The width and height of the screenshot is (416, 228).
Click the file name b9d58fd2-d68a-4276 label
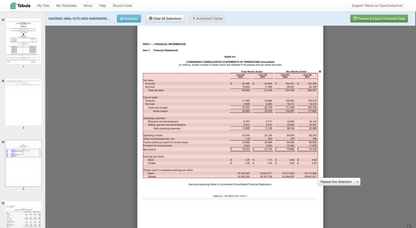pyautogui.click(x=79, y=18)
